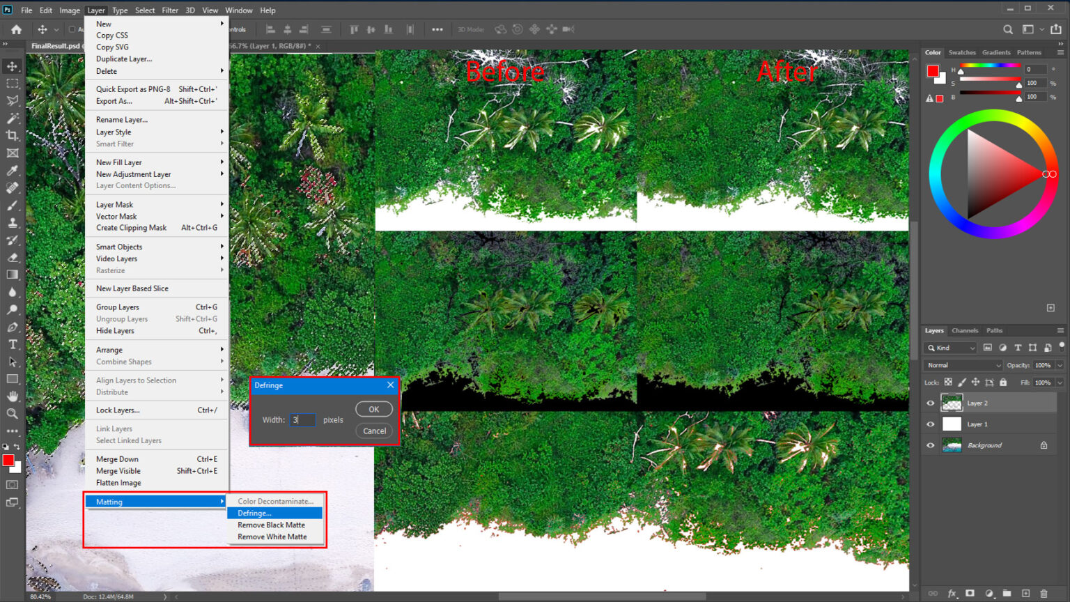Viewport: 1070px width, 602px height.
Task: Delete layer via trash icon
Action: [1044, 594]
